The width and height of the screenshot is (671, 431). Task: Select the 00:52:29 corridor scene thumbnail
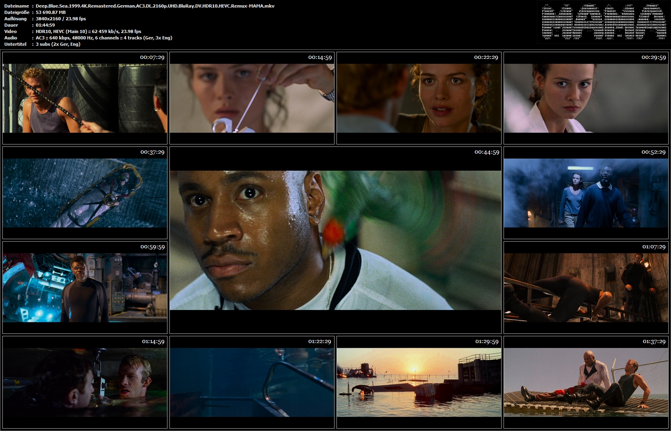(x=586, y=193)
